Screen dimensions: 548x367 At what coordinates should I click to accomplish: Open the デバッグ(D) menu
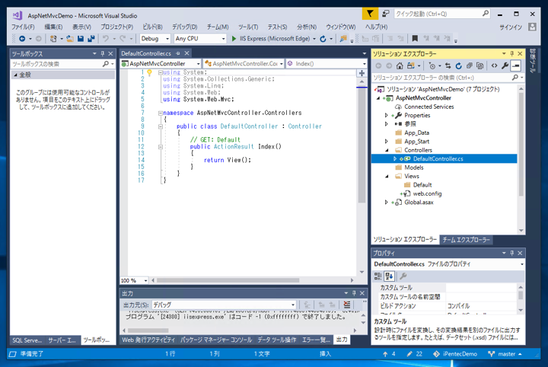(184, 27)
